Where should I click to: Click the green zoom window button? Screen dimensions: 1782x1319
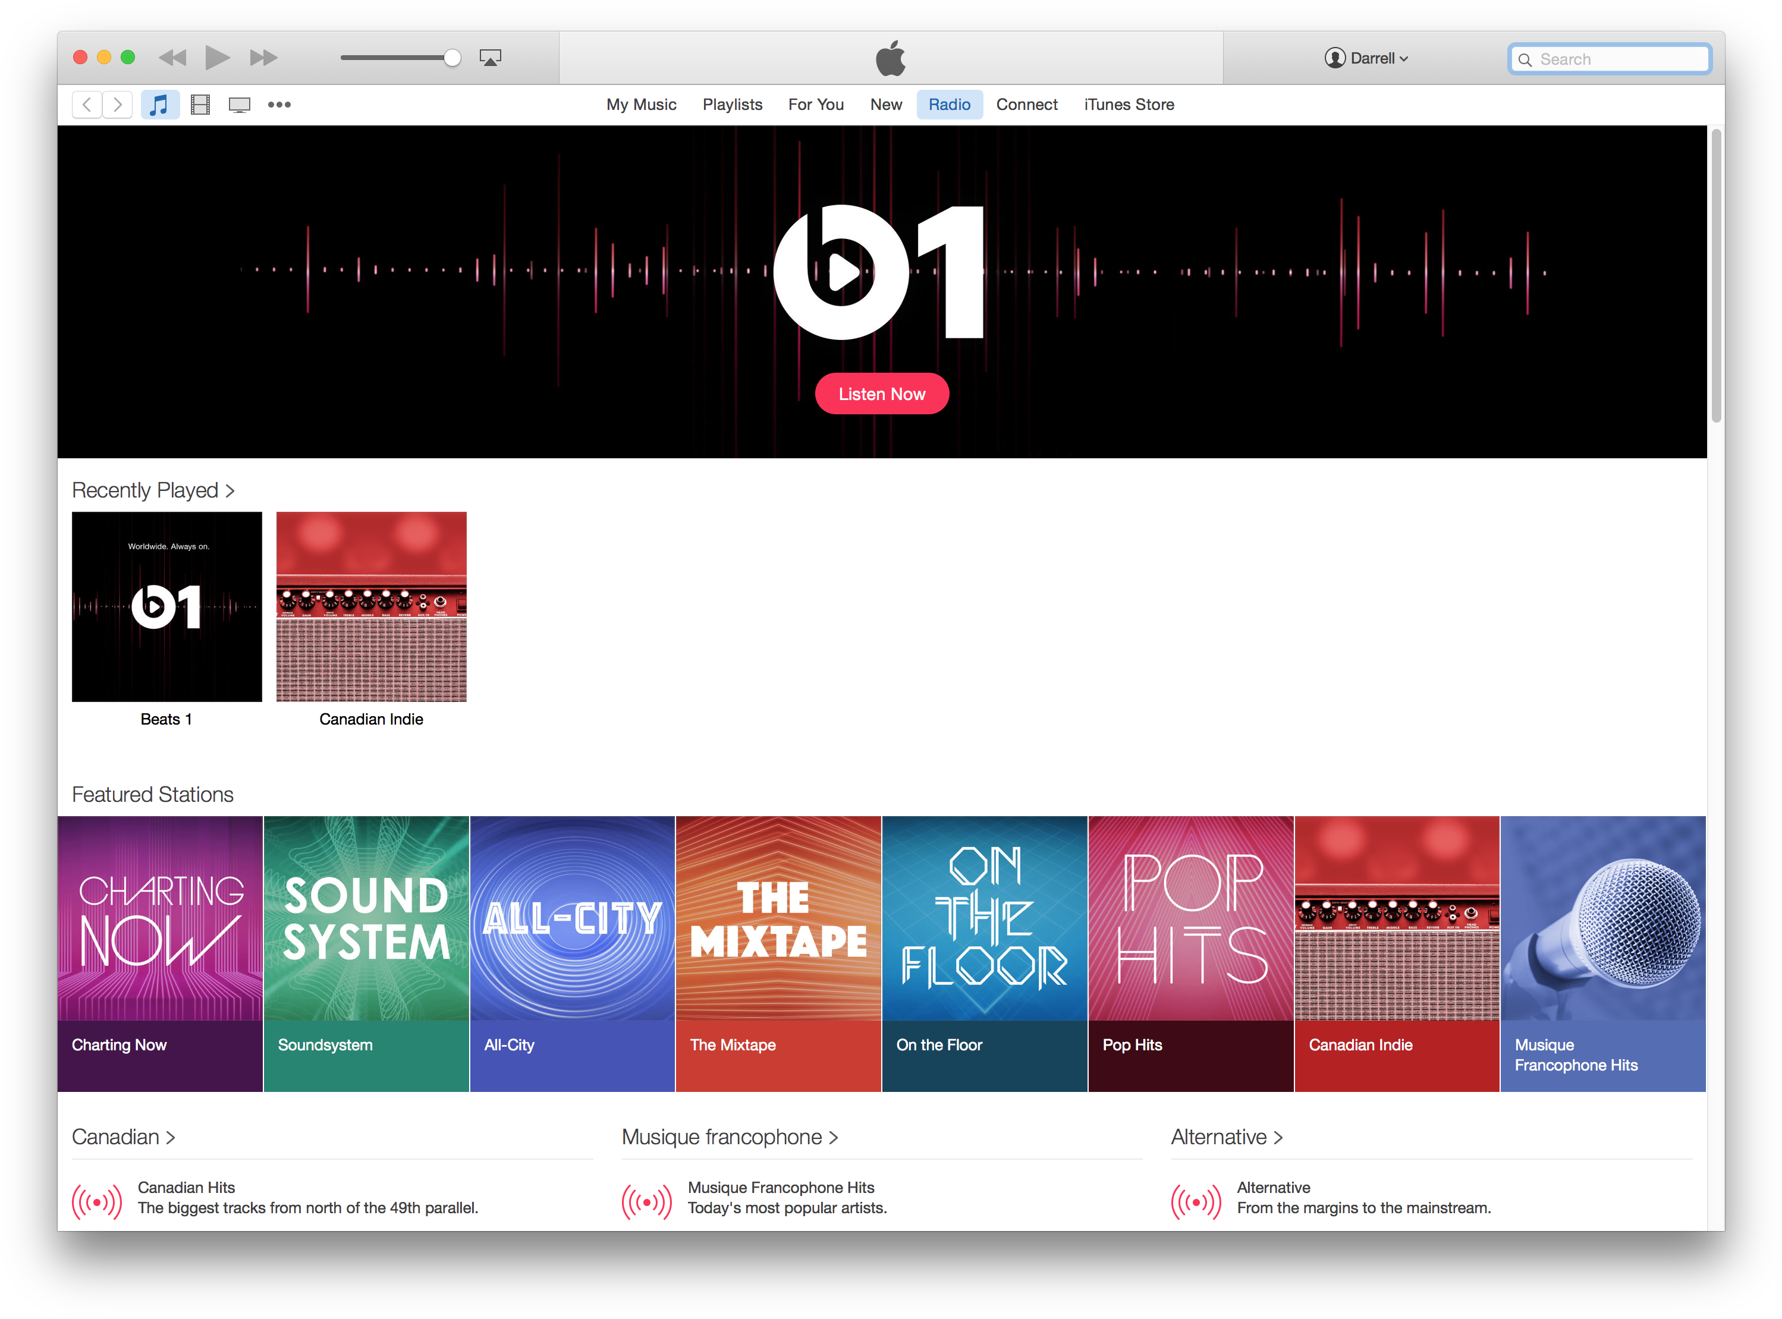(x=128, y=58)
